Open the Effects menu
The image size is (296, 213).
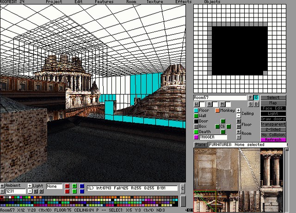click(x=183, y=2)
